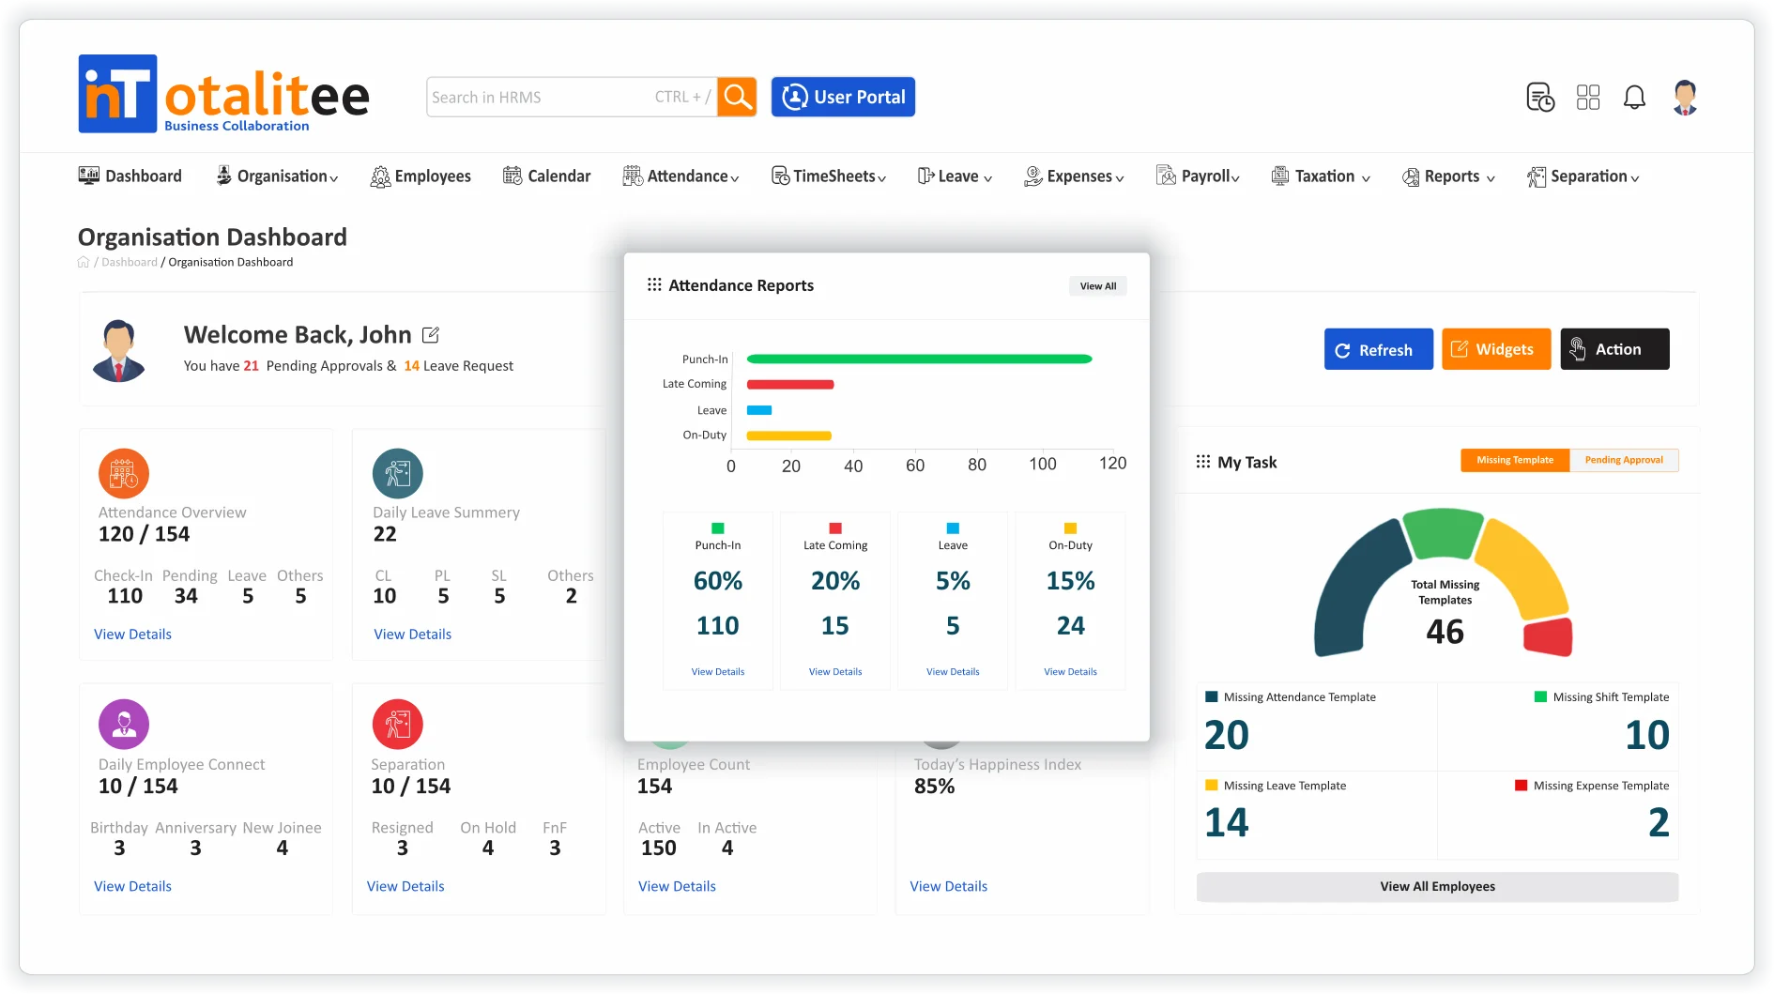Image resolution: width=1774 pixels, height=994 pixels.
Task: Click the orange search magnifier icon
Action: pyautogui.click(x=737, y=97)
